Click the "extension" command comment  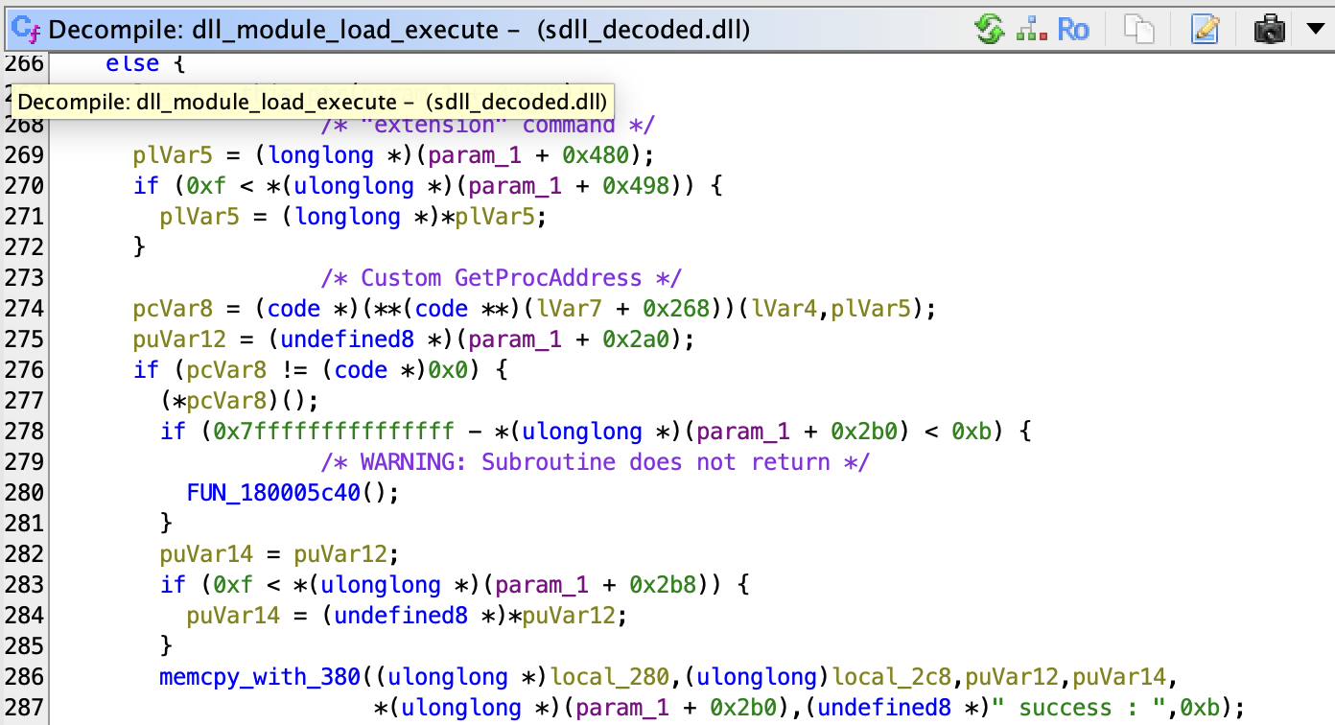point(488,125)
